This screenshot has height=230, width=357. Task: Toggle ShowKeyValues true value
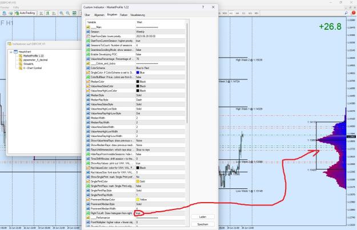161,163
